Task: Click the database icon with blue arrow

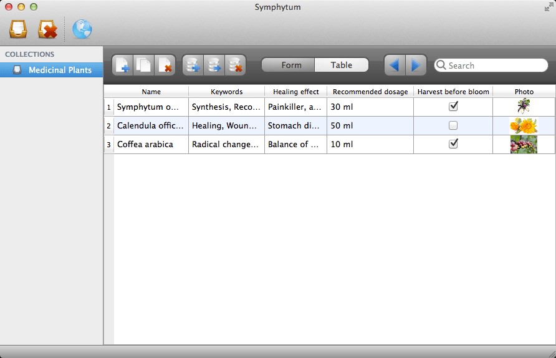Action: click(x=214, y=65)
